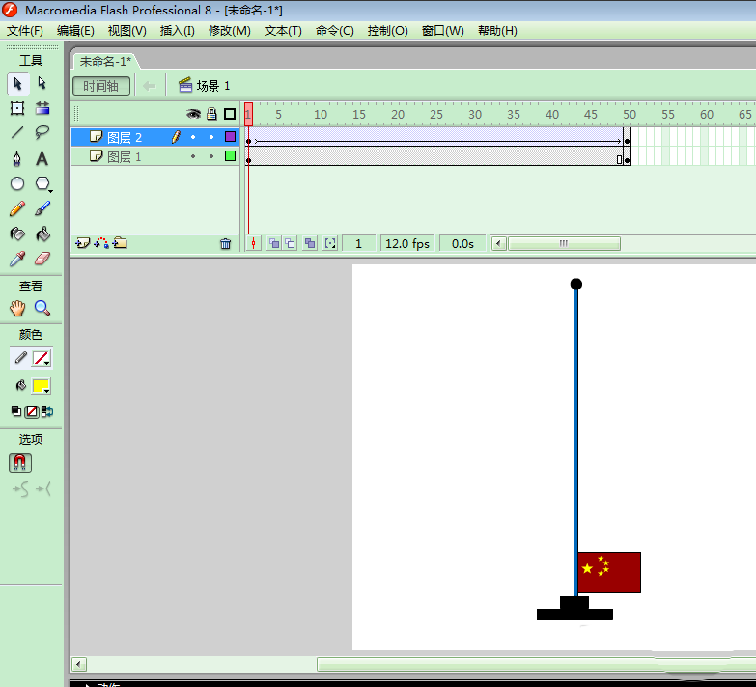Toggle visibility dot of 图层 2

(x=193, y=137)
